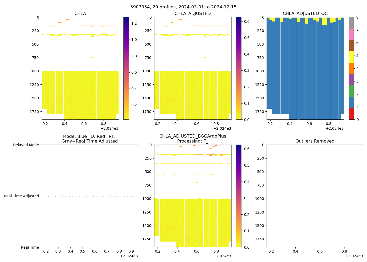Viewport: 367px width, 262px height.
Task: Click the figure title starting with 5907054
Action: coord(183,7)
